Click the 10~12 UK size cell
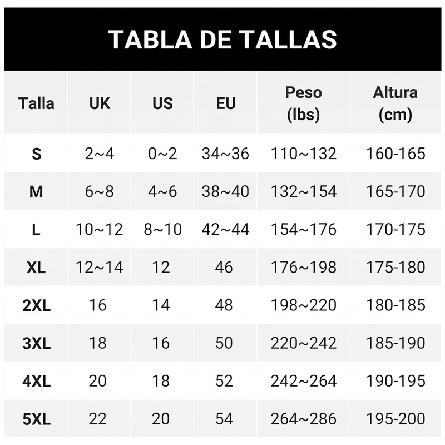Screen dimensions: 445x445 pyautogui.click(x=100, y=229)
